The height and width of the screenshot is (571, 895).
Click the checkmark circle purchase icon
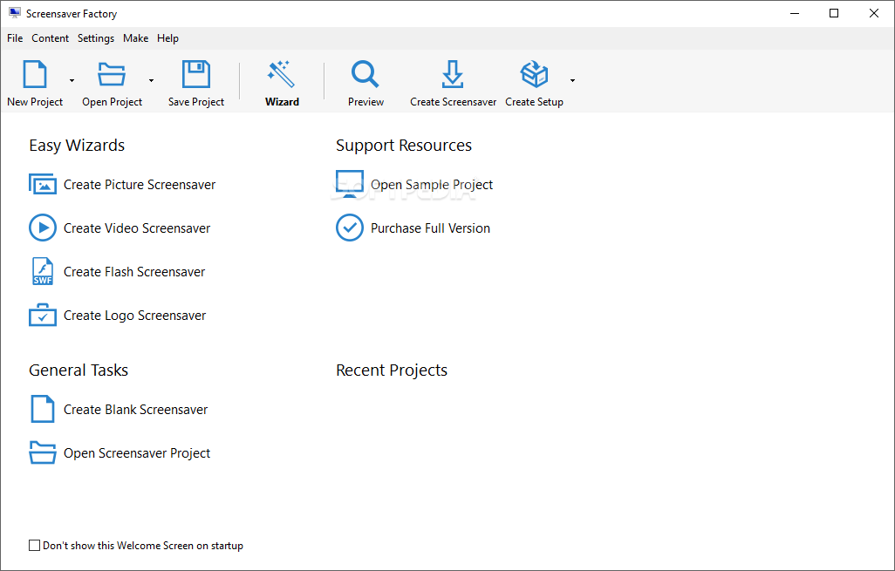coord(349,228)
